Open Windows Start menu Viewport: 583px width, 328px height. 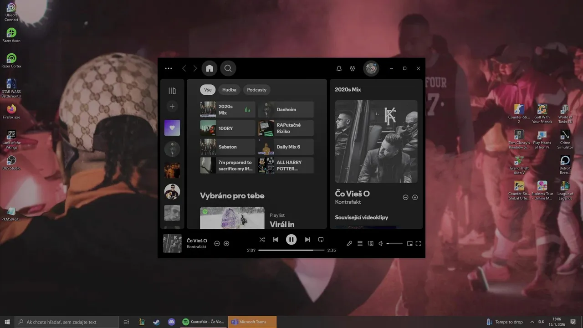pyautogui.click(x=7, y=322)
